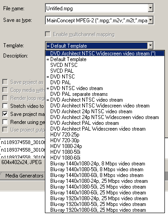The image size is (168, 214).
Task: Select Blu-ray 1440x1080-24p, 8 Mbps stream
Action: click(x=105, y=164)
